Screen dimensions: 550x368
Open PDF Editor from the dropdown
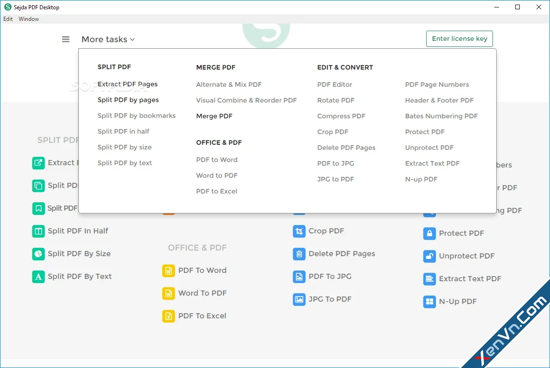(335, 84)
